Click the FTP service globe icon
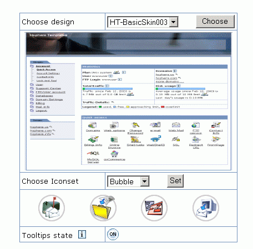253x249 pixels. 195,125
